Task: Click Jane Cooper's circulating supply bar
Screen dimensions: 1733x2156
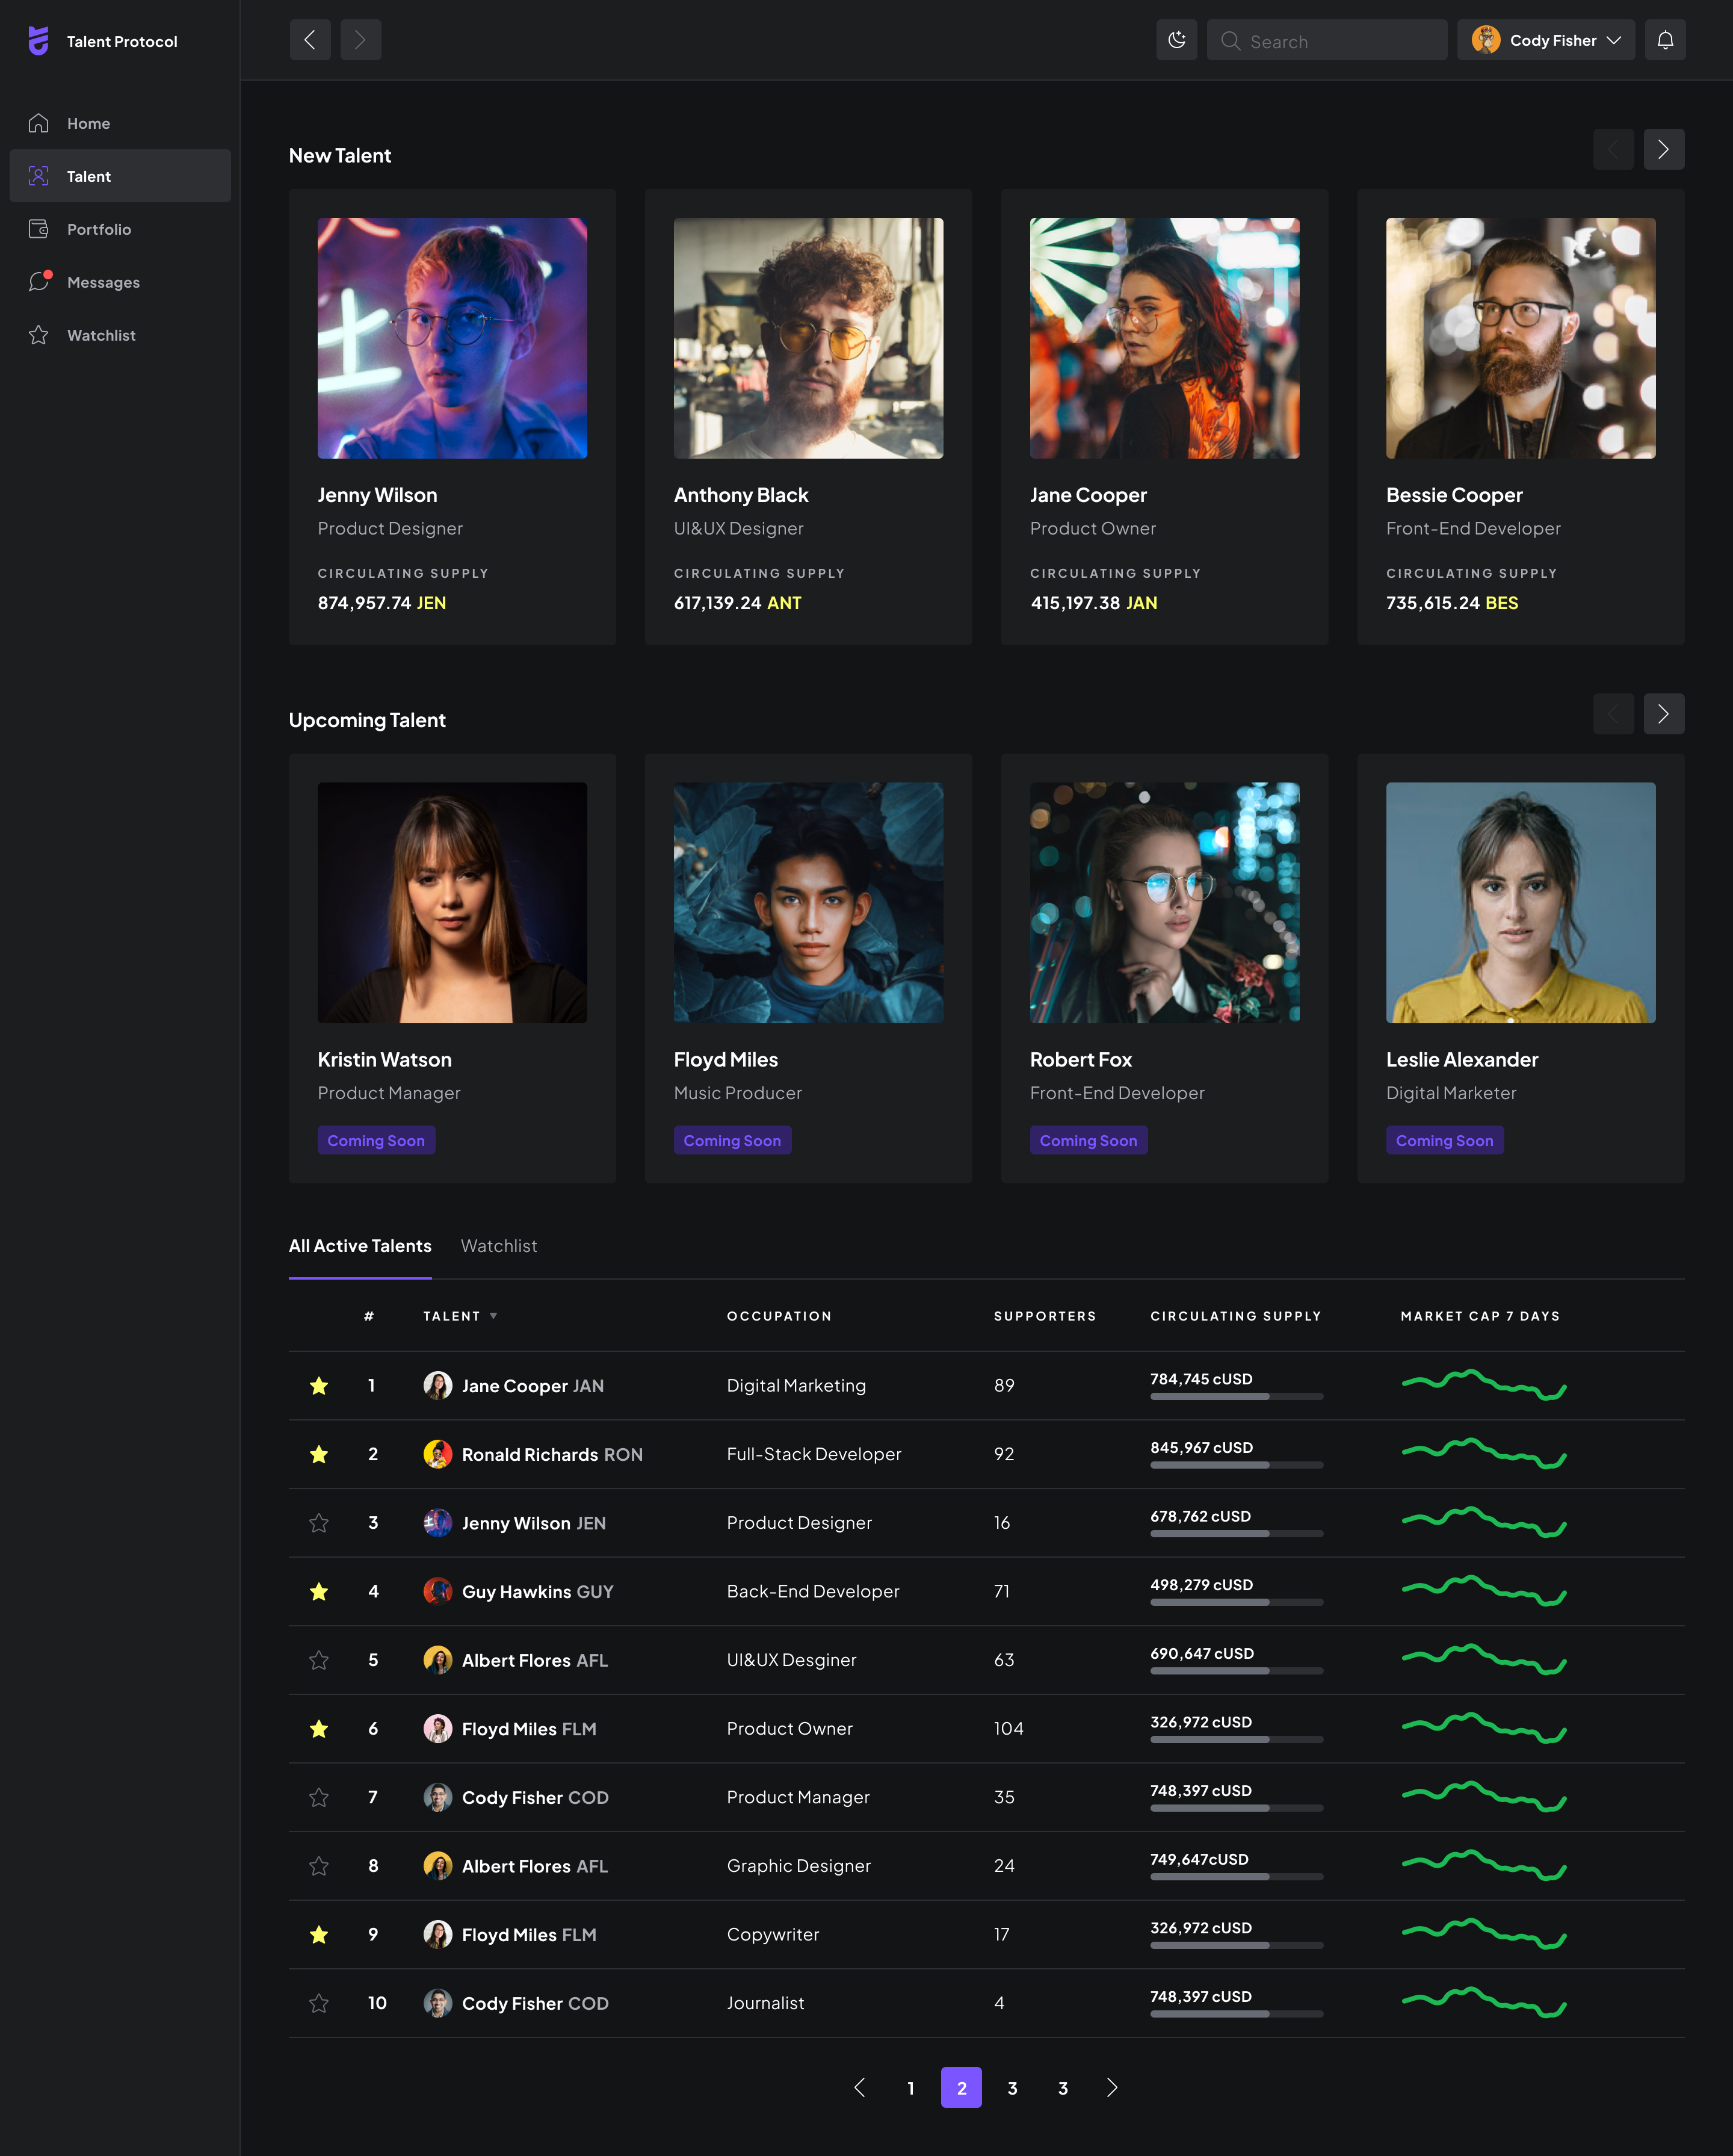Action: (1236, 1396)
